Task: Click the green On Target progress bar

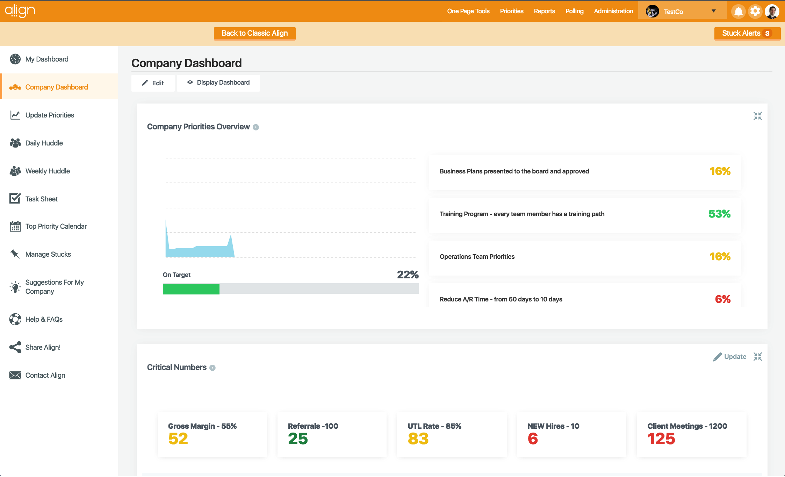Action: 191,289
